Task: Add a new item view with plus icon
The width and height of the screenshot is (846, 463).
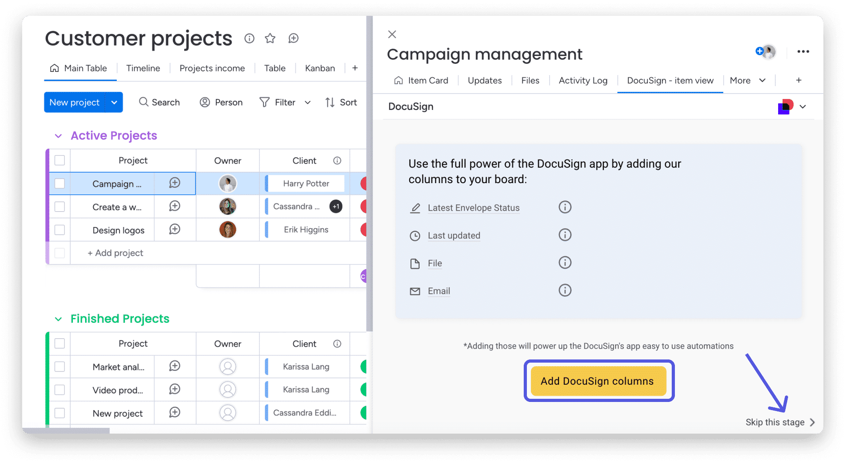Action: [x=799, y=80]
